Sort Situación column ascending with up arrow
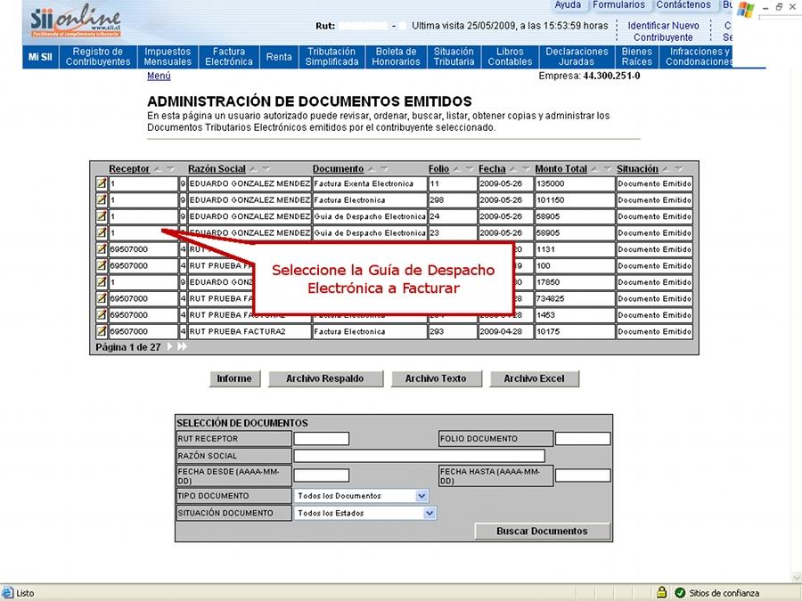The width and height of the screenshot is (802, 601). coord(667,168)
